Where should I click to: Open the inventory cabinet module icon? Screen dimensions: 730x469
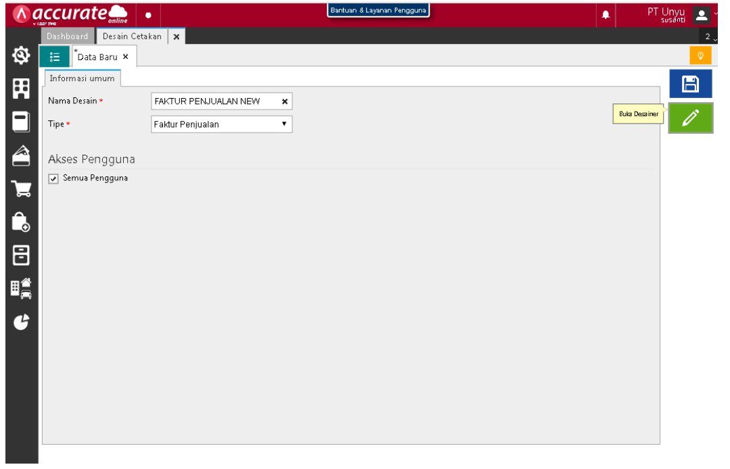tap(21, 255)
